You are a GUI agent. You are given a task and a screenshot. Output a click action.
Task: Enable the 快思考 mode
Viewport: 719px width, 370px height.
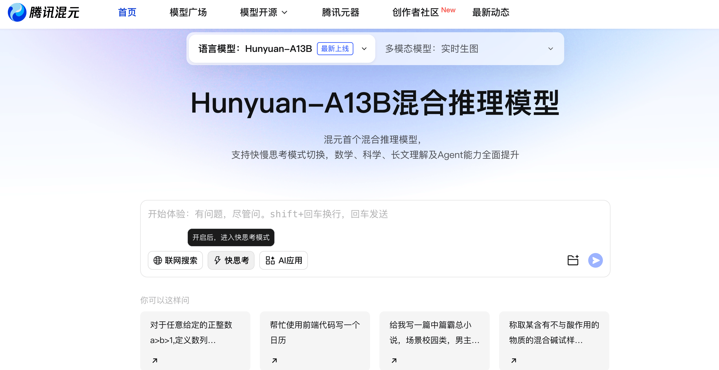tap(231, 260)
